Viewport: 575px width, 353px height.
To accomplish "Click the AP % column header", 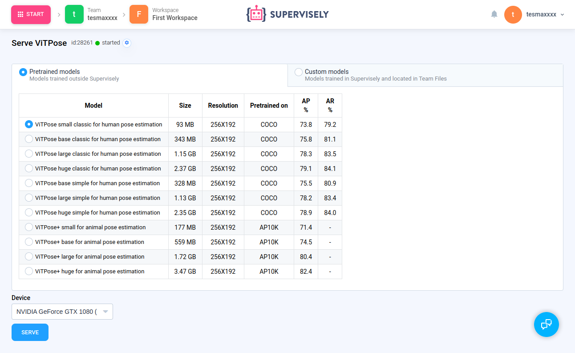I will (306, 105).
